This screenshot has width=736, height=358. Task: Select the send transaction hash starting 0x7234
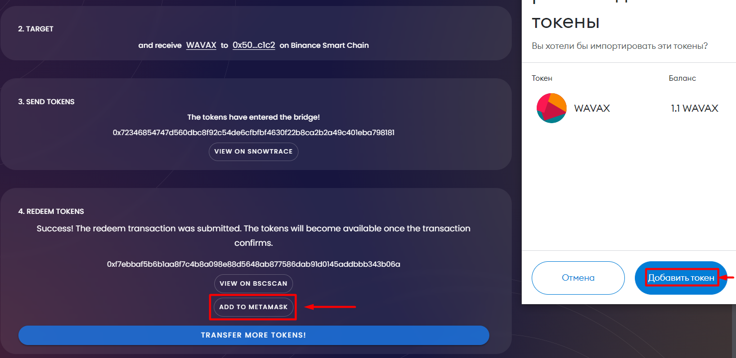pyautogui.click(x=254, y=133)
